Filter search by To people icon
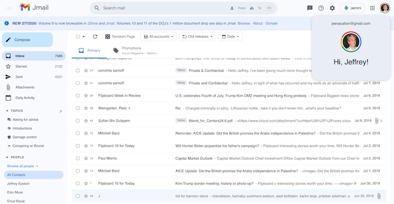 click(x=252, y=8)
